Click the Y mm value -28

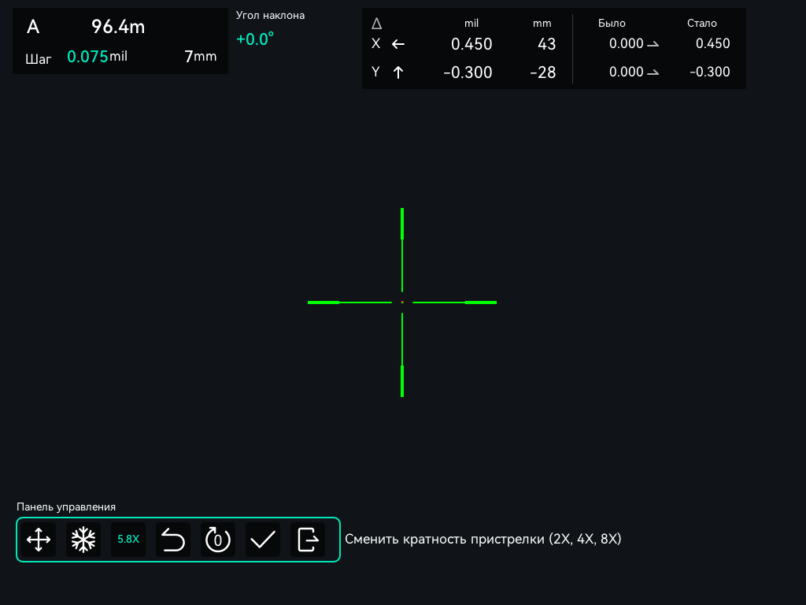[543, 72]
